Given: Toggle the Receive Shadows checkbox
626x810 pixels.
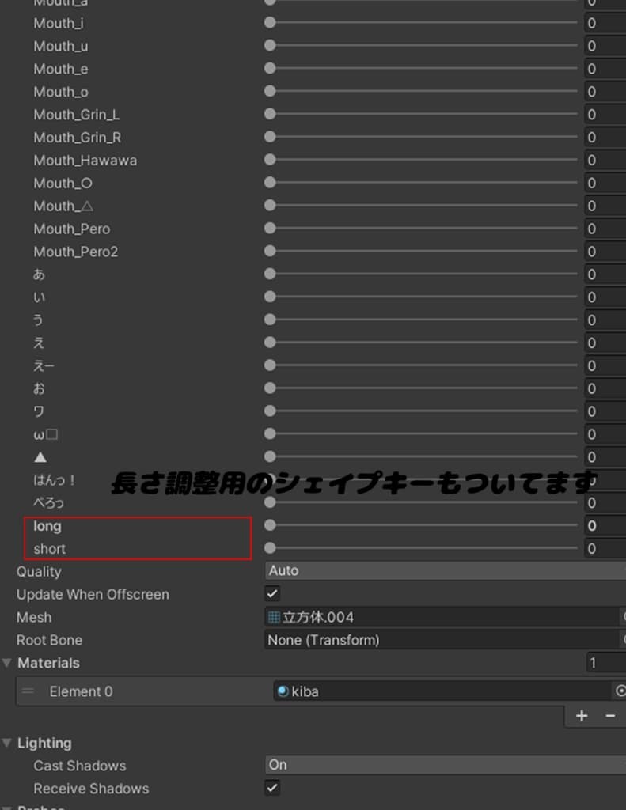Looking at the screenshot, I should coord(272,788).
